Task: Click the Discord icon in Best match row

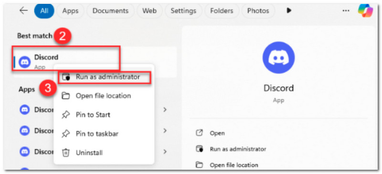Action: 25,62
